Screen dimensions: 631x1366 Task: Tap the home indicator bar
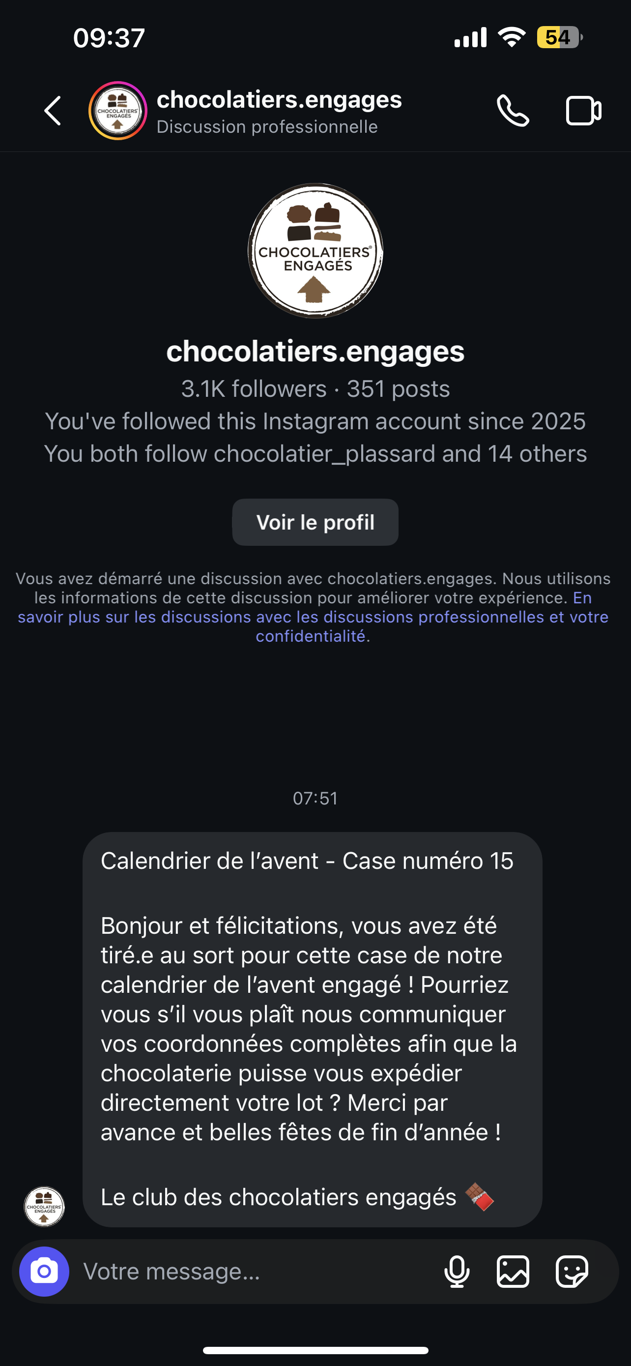[x=315, y=1350]
